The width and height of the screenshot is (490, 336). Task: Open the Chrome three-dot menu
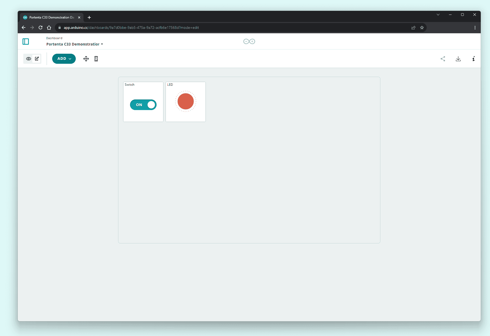[475, 28]
